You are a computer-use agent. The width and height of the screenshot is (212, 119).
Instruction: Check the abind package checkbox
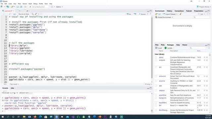pos(156,58)
